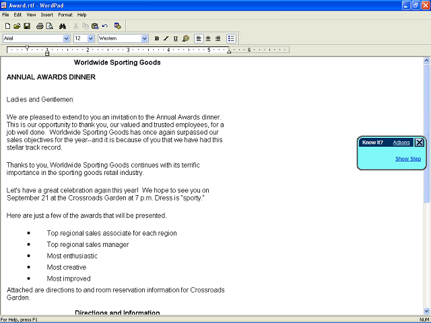431x323 pixels.
Task: Click the scroll down arrow of document
Action: click(x=426, y=311)
